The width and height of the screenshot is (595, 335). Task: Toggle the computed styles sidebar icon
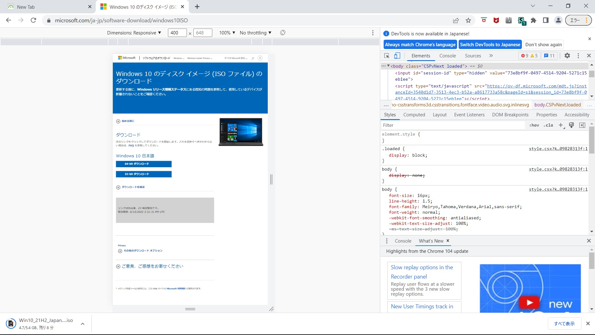tap(582, 125)
